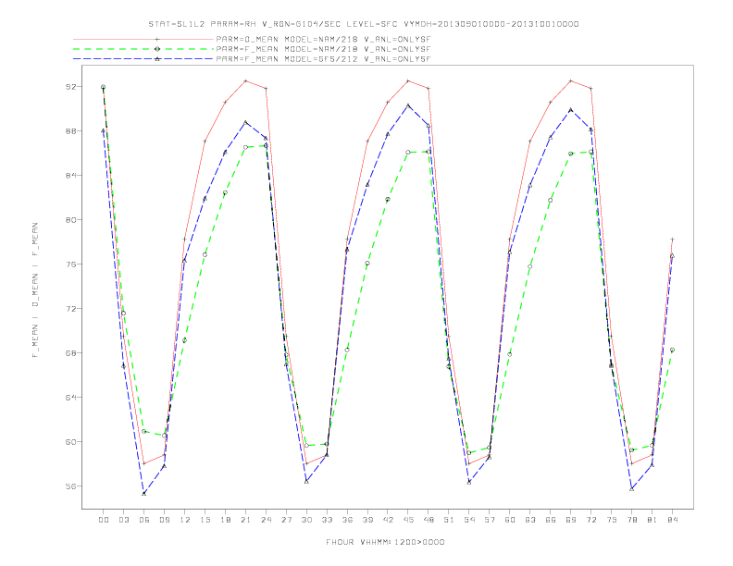
Task: Click x-axis tick label 33
Action: point(327,520)
